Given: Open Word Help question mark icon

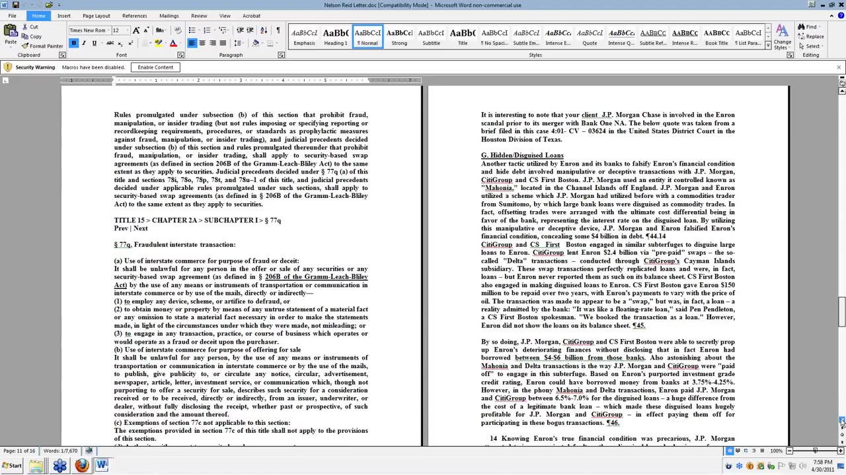Looking at the screenshot, I should pos(840,15).
